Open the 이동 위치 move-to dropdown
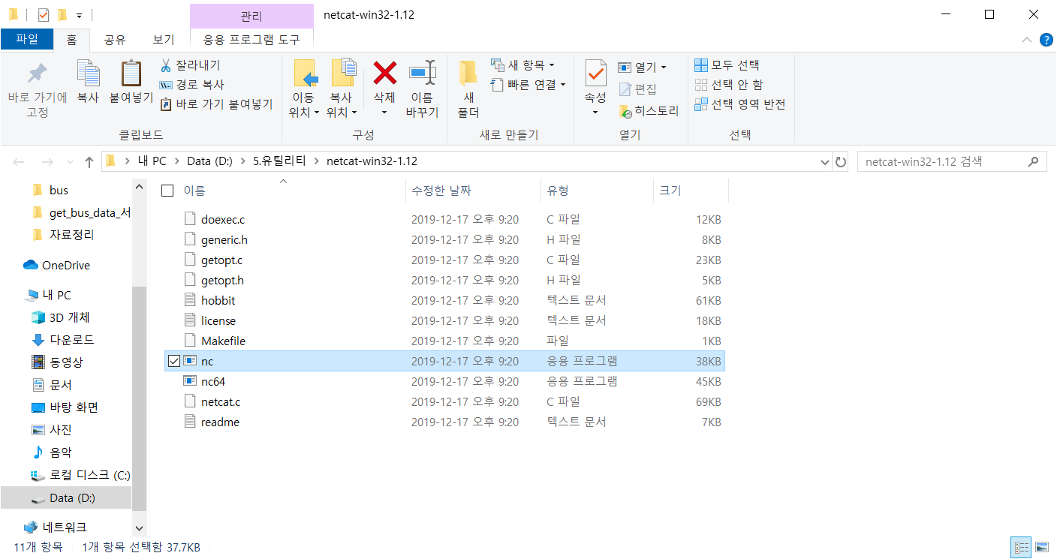1057x559 pixels. point(304,113)
